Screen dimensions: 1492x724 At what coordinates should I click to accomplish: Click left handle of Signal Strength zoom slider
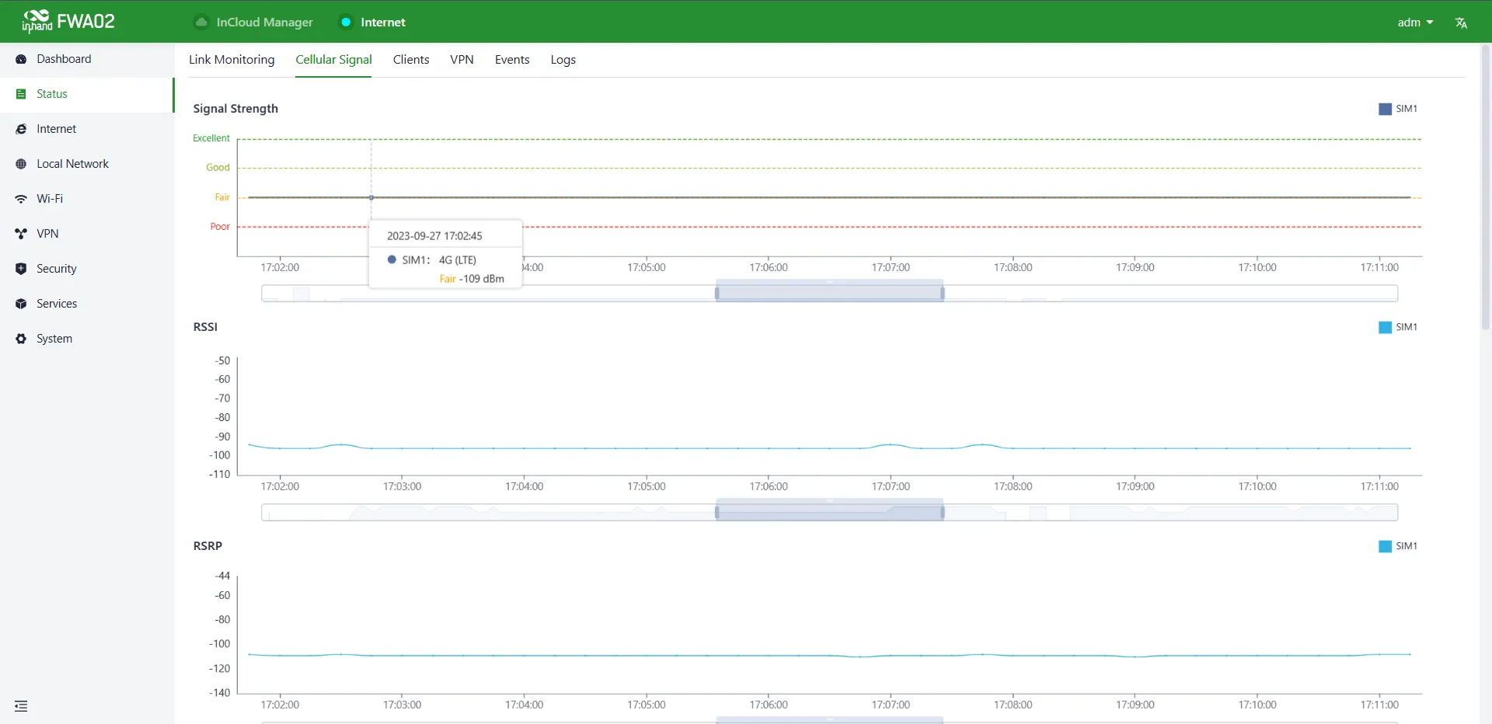(716, 293)
